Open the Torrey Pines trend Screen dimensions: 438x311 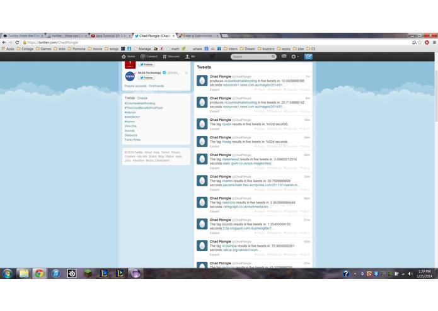[133, 140]
